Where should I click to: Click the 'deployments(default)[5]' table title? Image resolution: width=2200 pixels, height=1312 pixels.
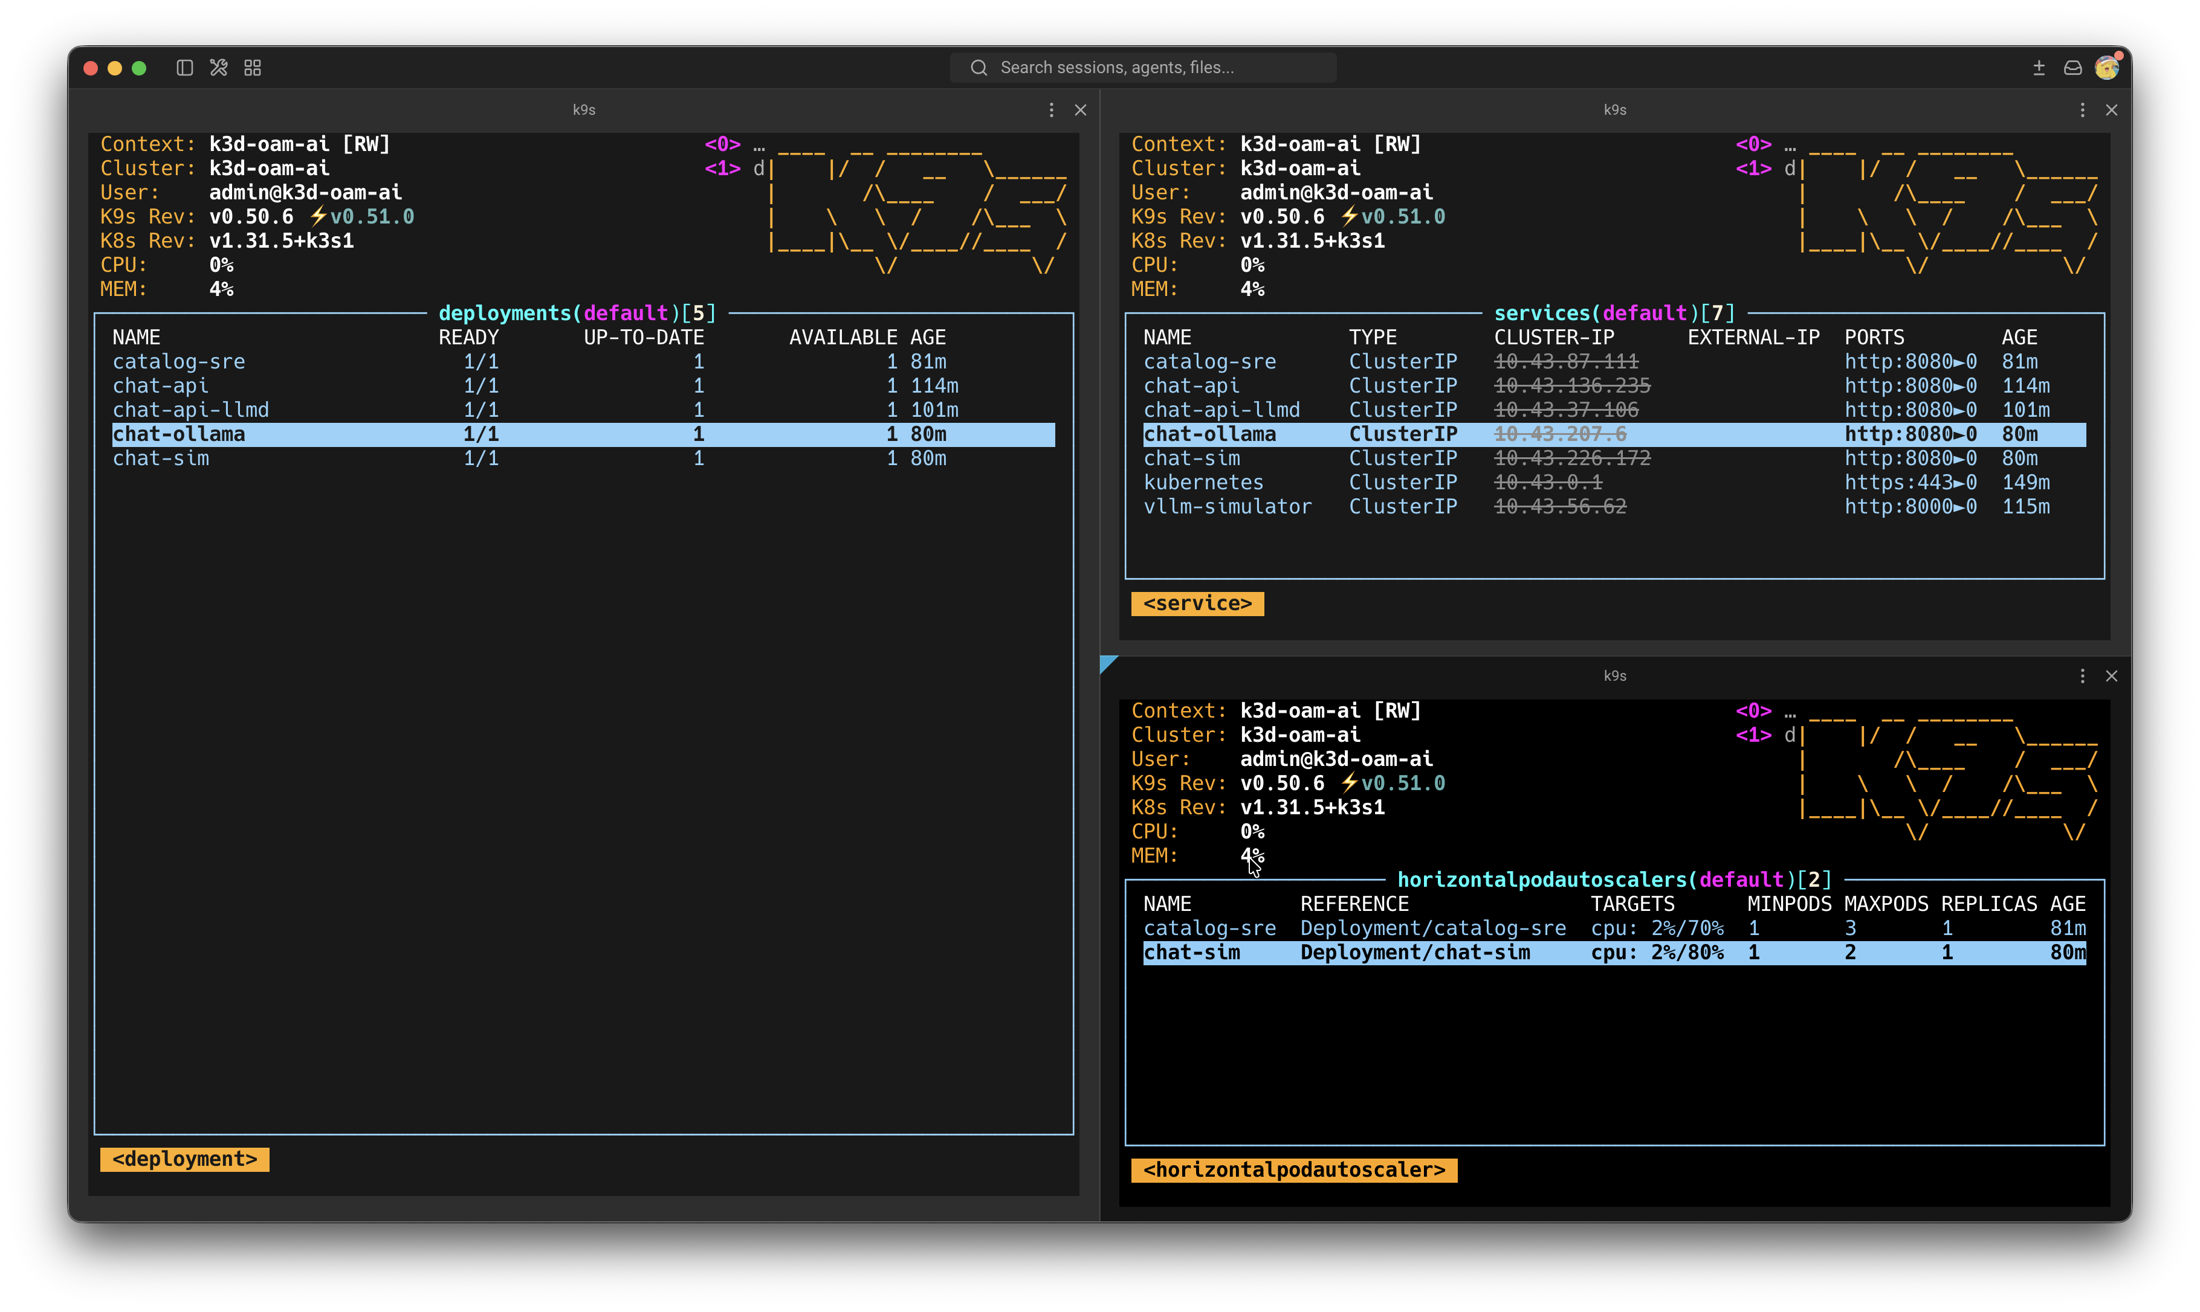pyautogui.click(x=578, y=313)
